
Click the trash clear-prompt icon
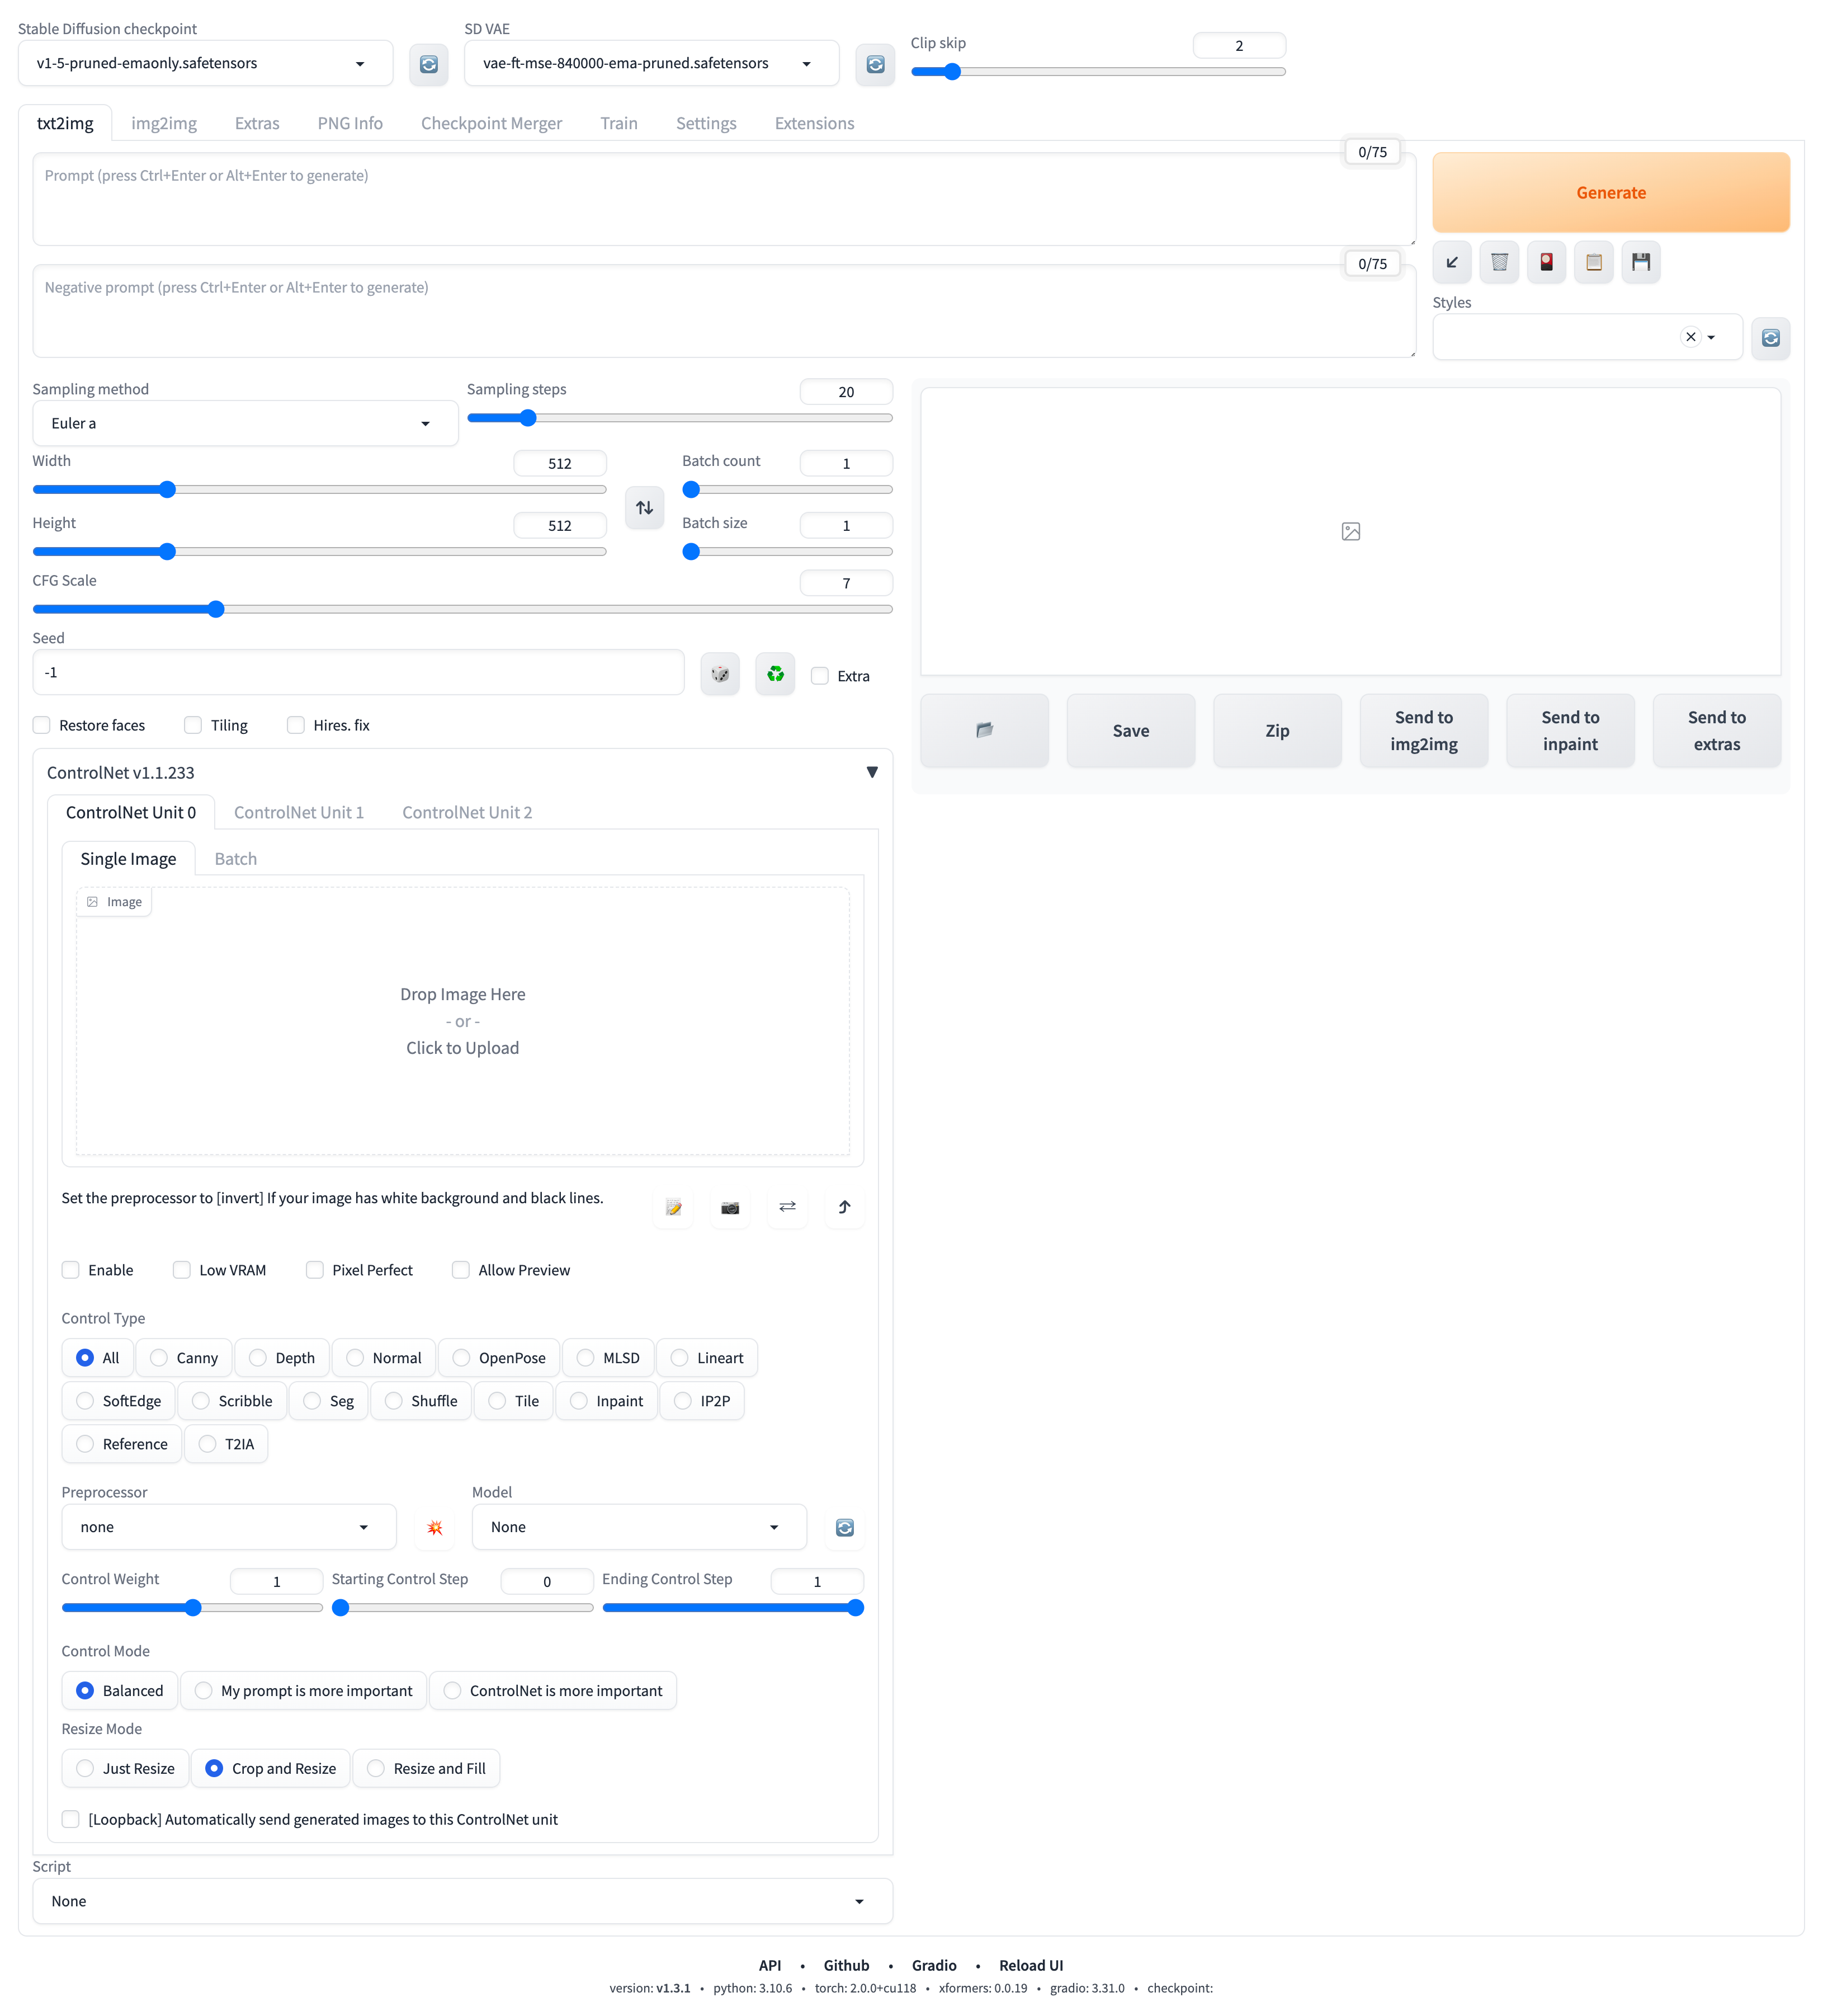pyautogui.click(x=1498, y=262)
